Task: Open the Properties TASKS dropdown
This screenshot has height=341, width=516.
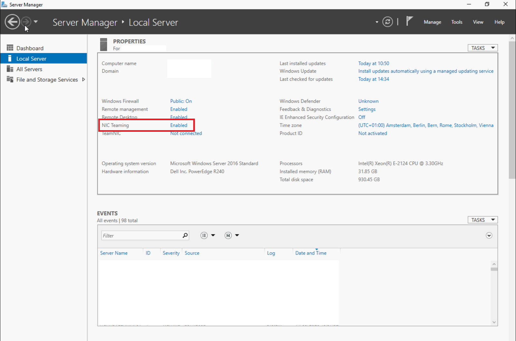Action: point(483,48)
